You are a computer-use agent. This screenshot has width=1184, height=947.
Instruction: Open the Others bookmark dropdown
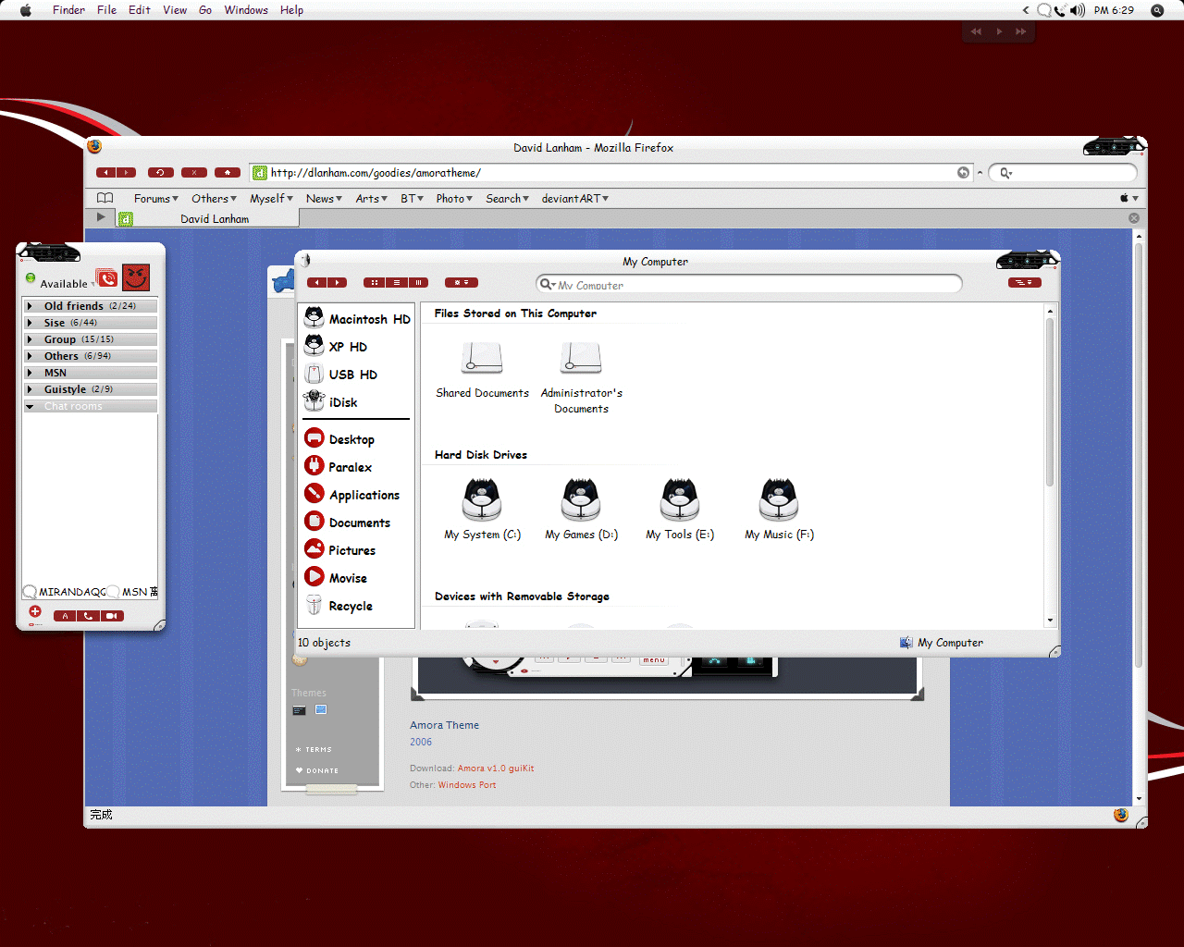(x=215, y=199)
